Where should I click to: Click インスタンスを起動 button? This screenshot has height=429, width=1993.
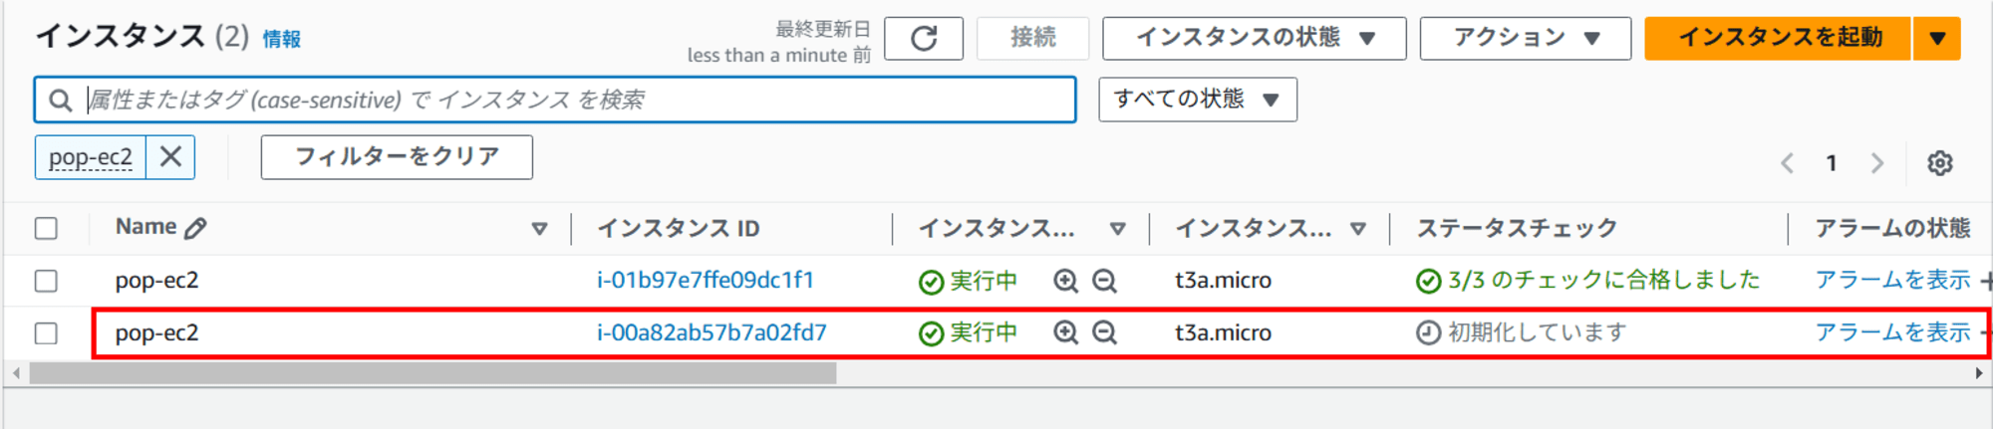pyautogui.click(x=1779, y=39)
